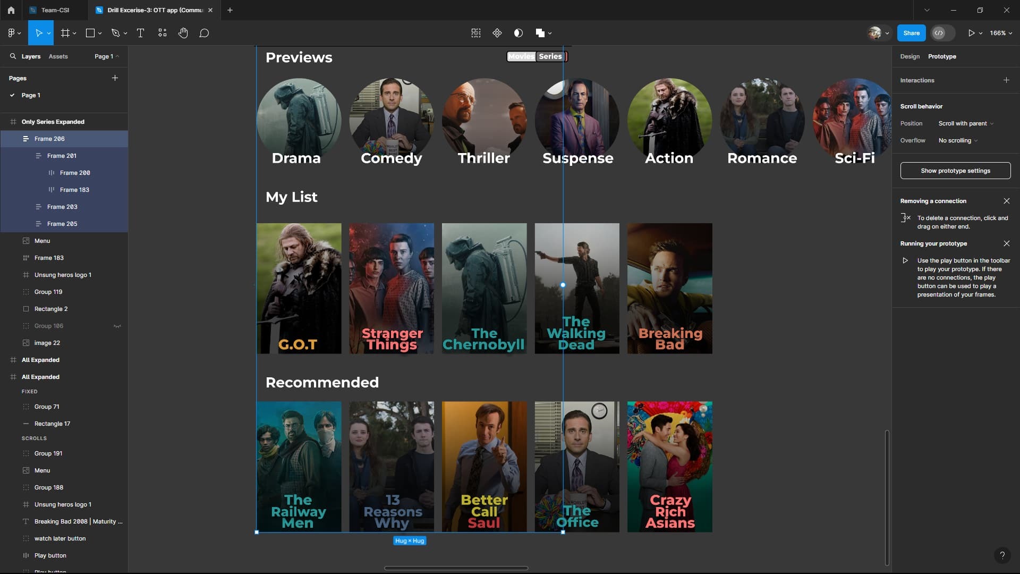Viewport: 1020px width, 574px height.
Task: Click the vertical canvas scrollbar
Action: point(887,498)
